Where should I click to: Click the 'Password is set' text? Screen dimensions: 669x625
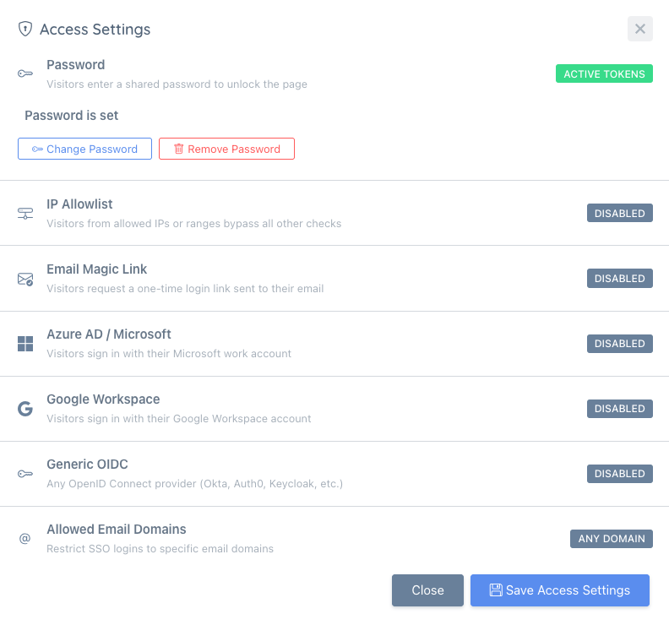coord(71,116)
